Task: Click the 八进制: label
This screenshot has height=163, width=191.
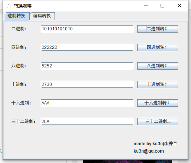Action: click(x=19, y=66)
